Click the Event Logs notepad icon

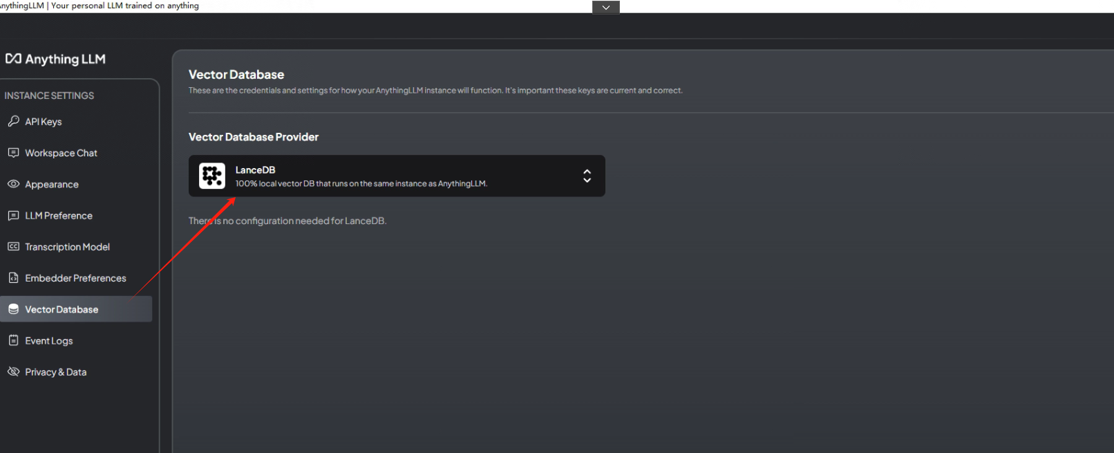click(13, 340)
